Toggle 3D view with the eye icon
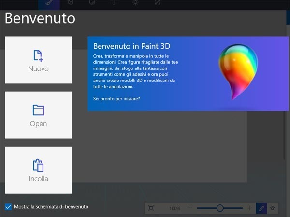Image resolution: width=290 pixels, height=217 pixels. click(x=272, y=208)
